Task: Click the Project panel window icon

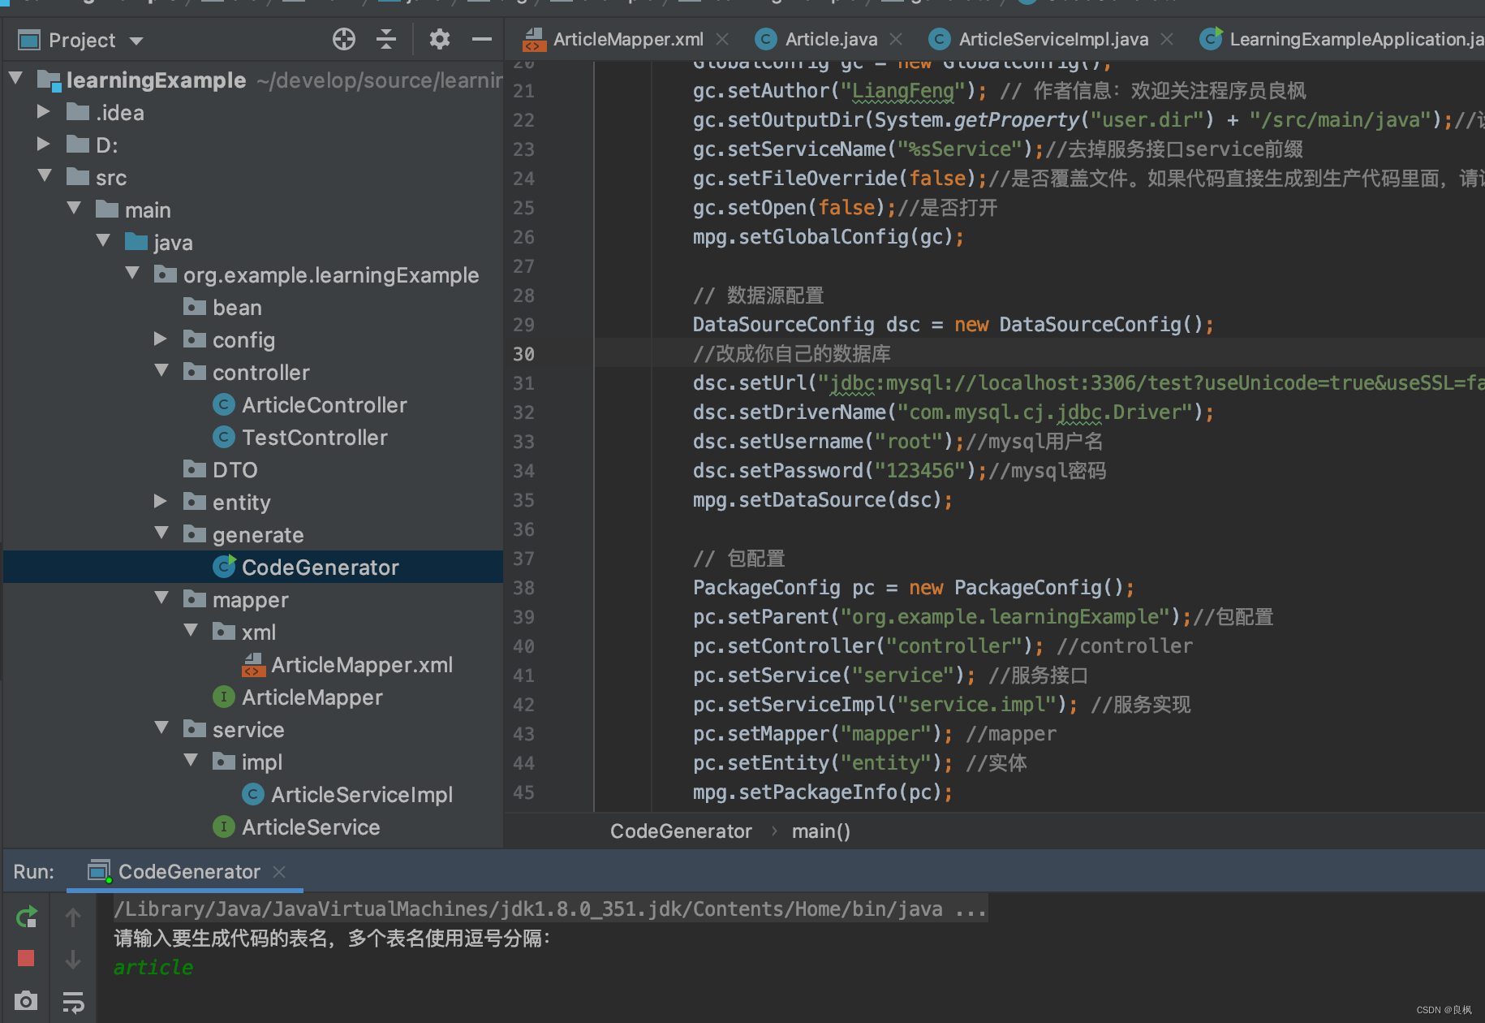Action: point(29,40)
